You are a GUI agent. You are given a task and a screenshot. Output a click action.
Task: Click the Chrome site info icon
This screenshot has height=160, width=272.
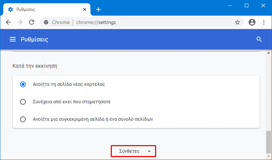(x=46, y=22)
